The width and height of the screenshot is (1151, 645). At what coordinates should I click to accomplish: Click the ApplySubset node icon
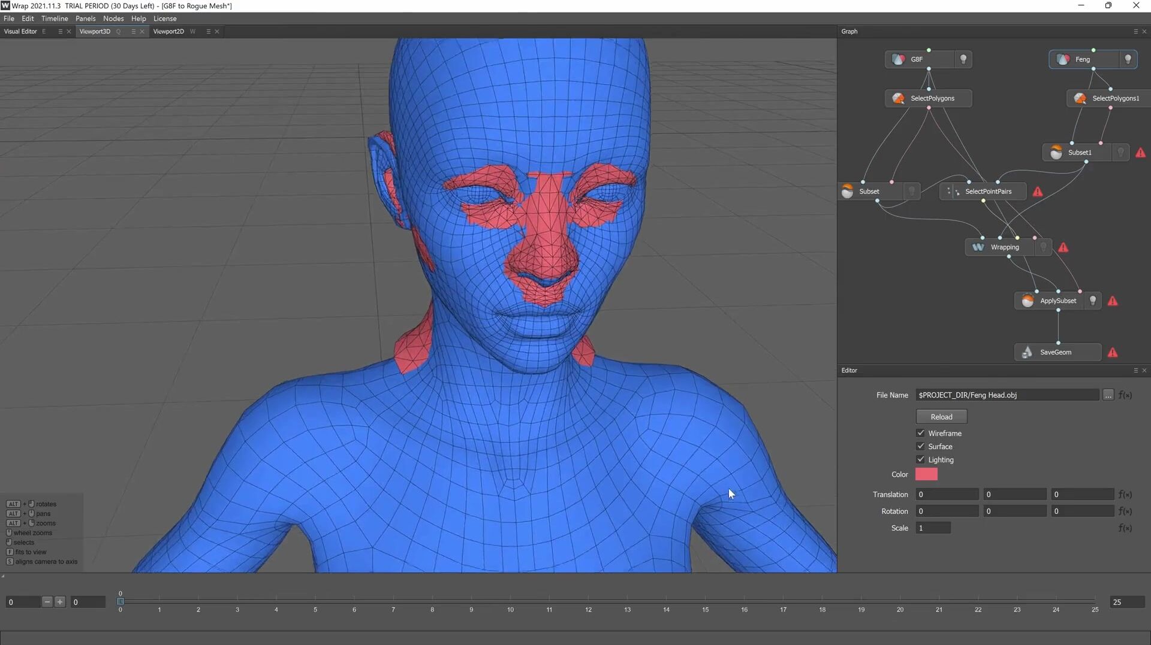point(1028,301)
